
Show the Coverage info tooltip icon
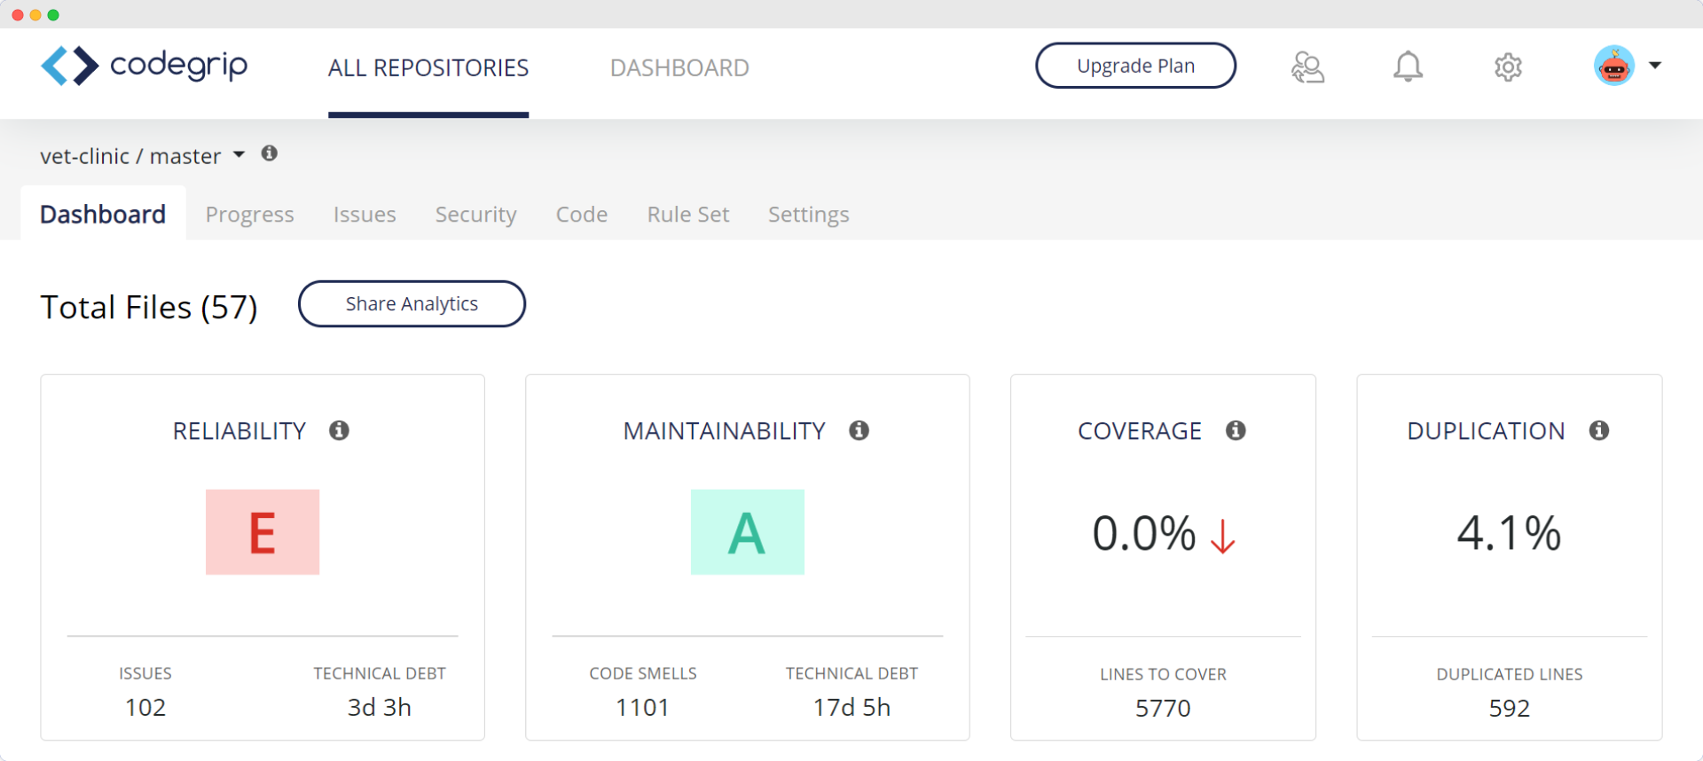(x=1236, y=430)
